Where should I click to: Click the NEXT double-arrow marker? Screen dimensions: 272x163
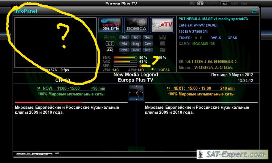coord(168,88)
